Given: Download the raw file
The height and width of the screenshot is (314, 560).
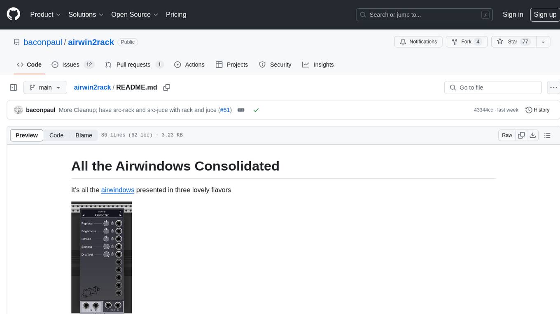Looking at the screenshot, I should 532,135.
